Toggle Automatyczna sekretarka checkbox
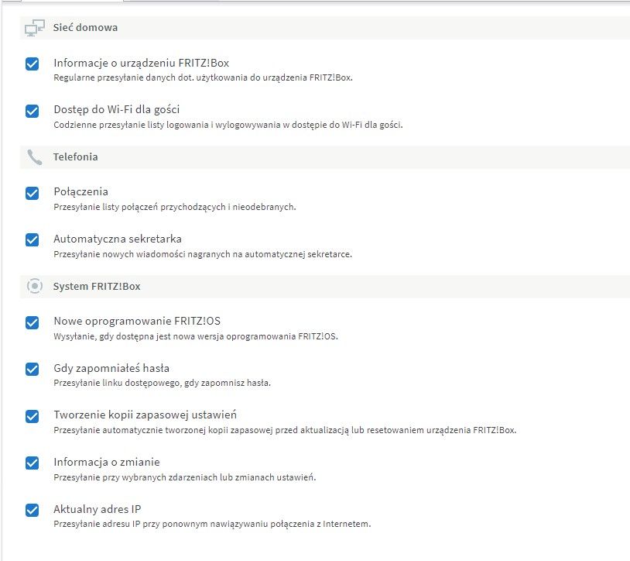This screenshot has width=630, height=561. coord(33,239)
